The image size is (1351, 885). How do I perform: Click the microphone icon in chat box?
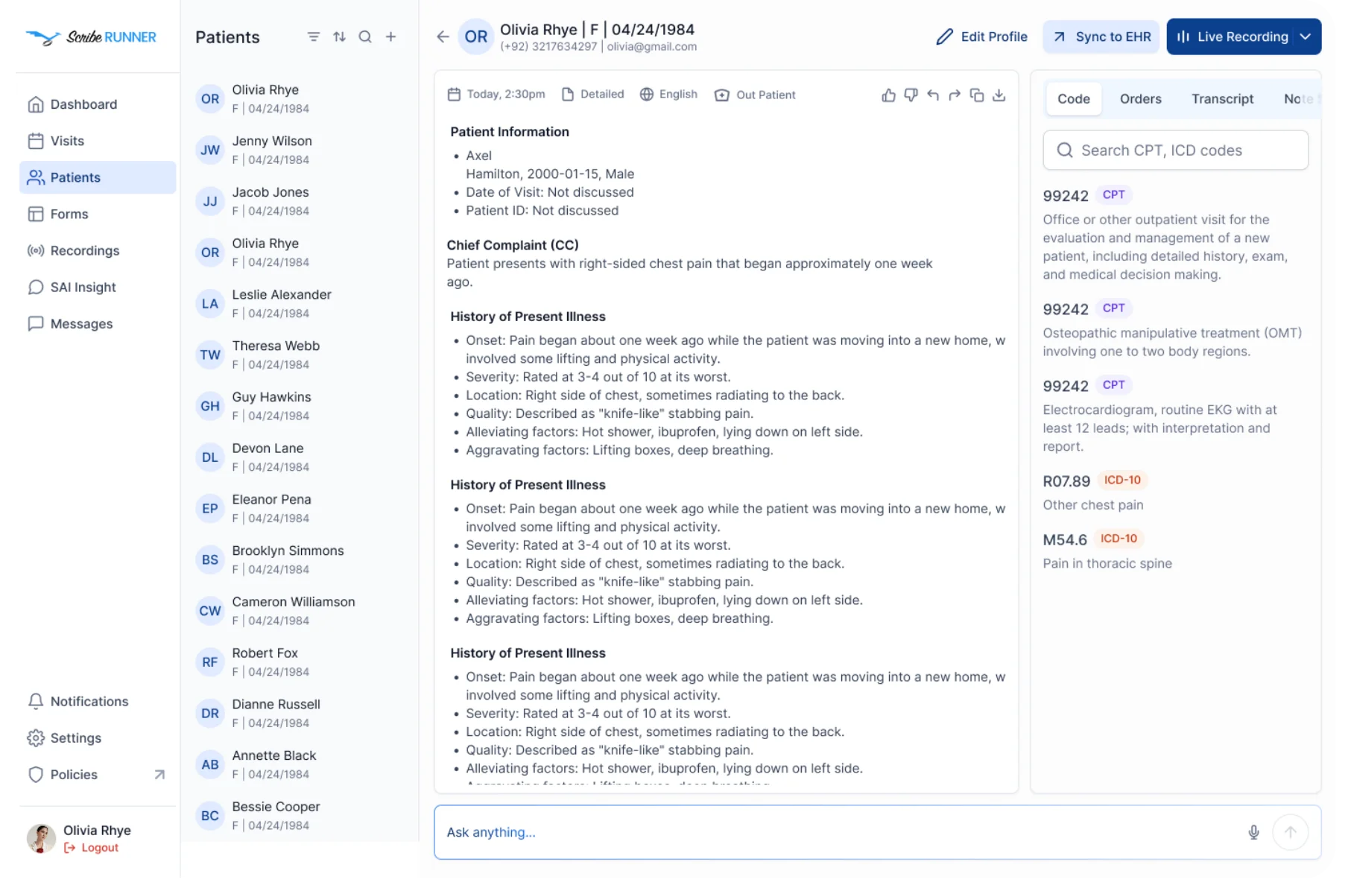pyautogui.click(x=1253, y=832)
